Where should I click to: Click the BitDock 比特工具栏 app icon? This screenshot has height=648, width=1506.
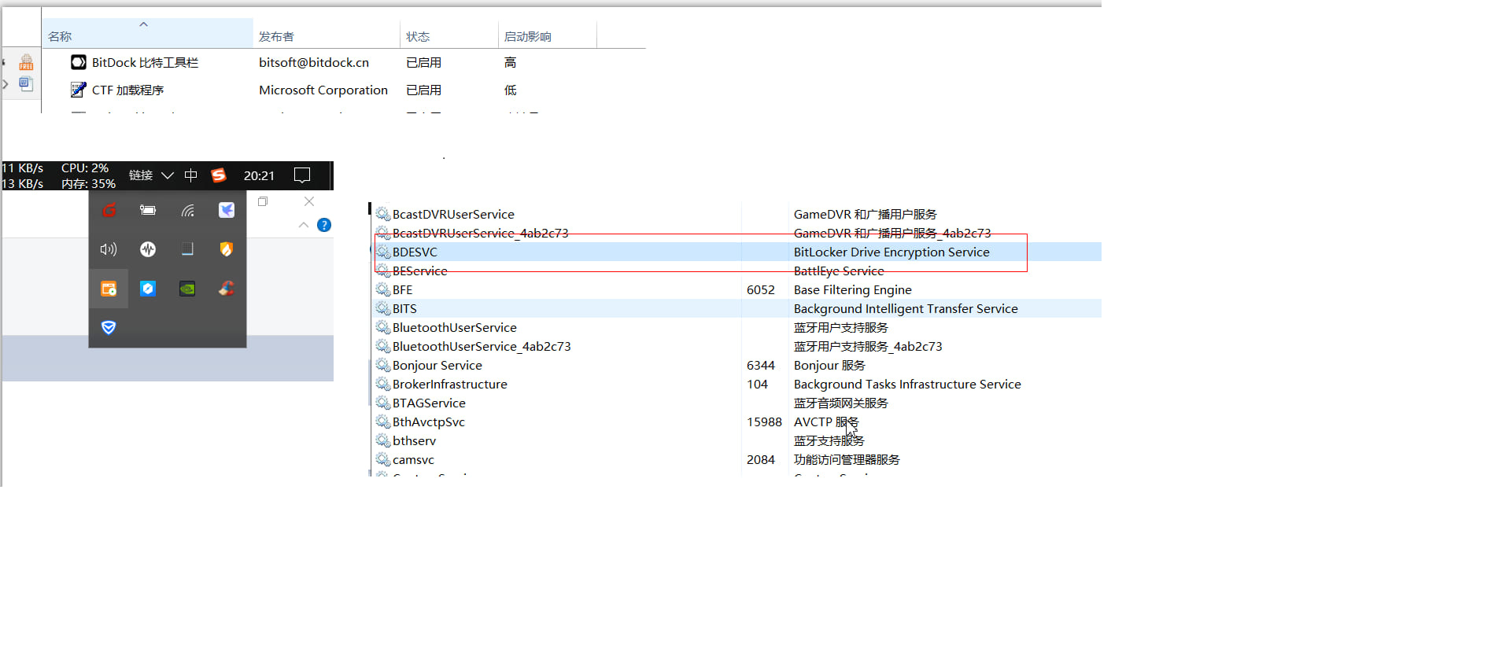[x=79, y=62]
